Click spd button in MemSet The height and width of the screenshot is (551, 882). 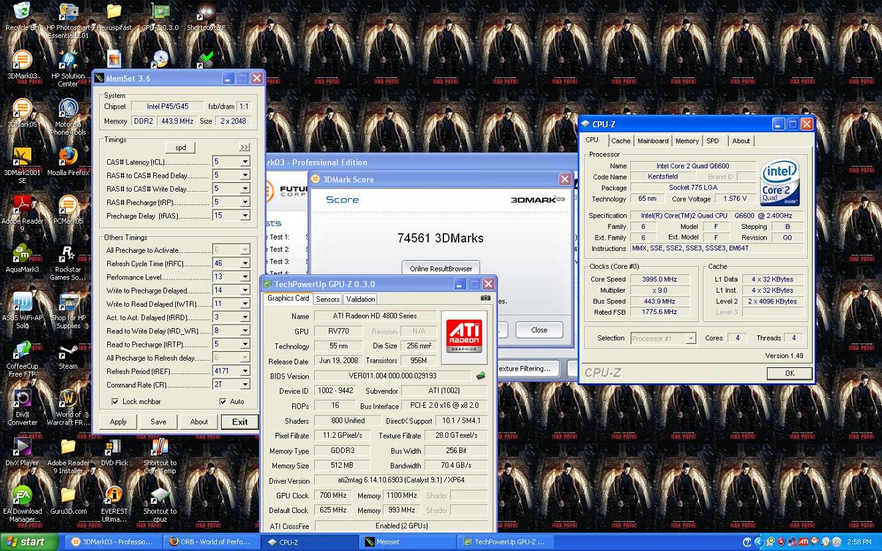point(180,148)
